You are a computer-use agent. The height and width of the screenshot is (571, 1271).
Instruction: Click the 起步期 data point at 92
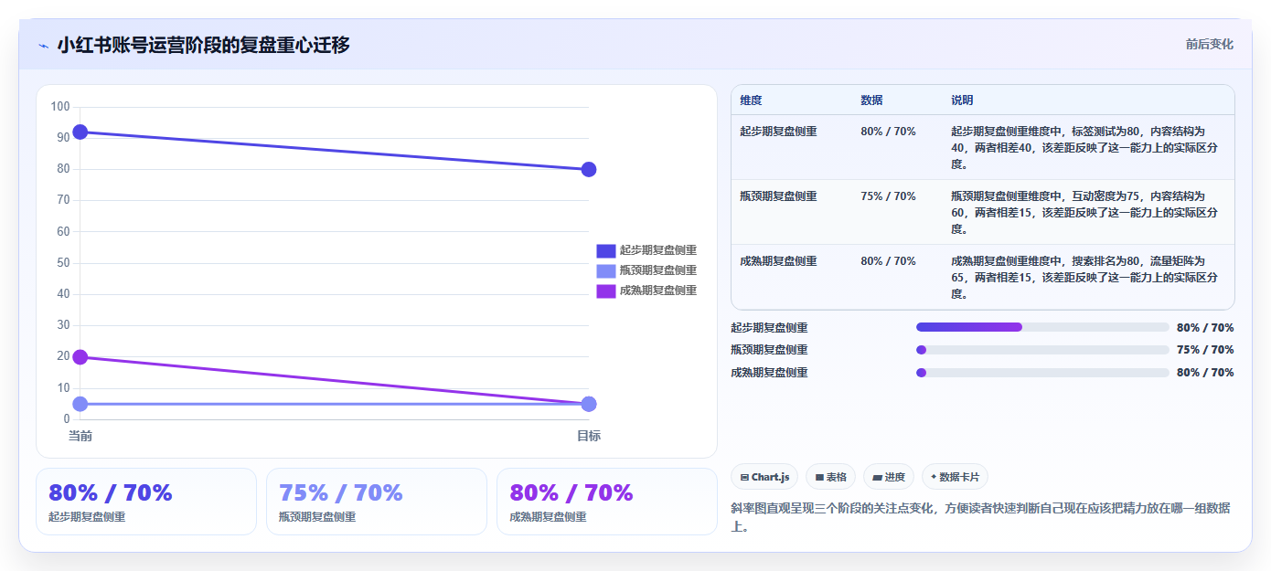click(x=80, y=132)
